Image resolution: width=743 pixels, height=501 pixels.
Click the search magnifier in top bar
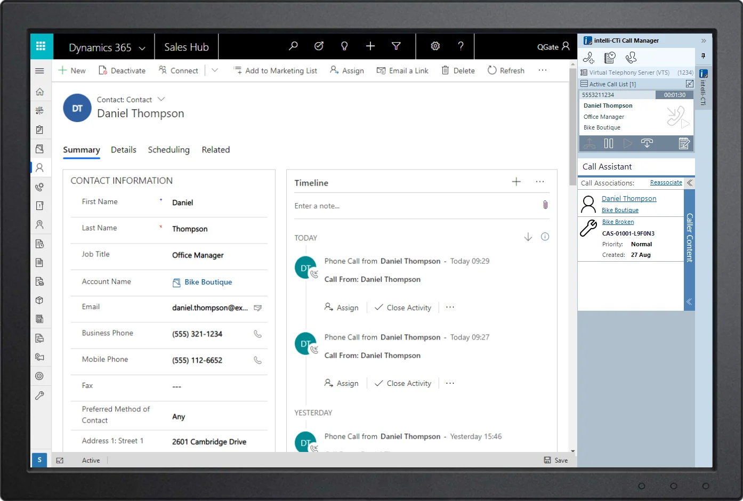293,46
